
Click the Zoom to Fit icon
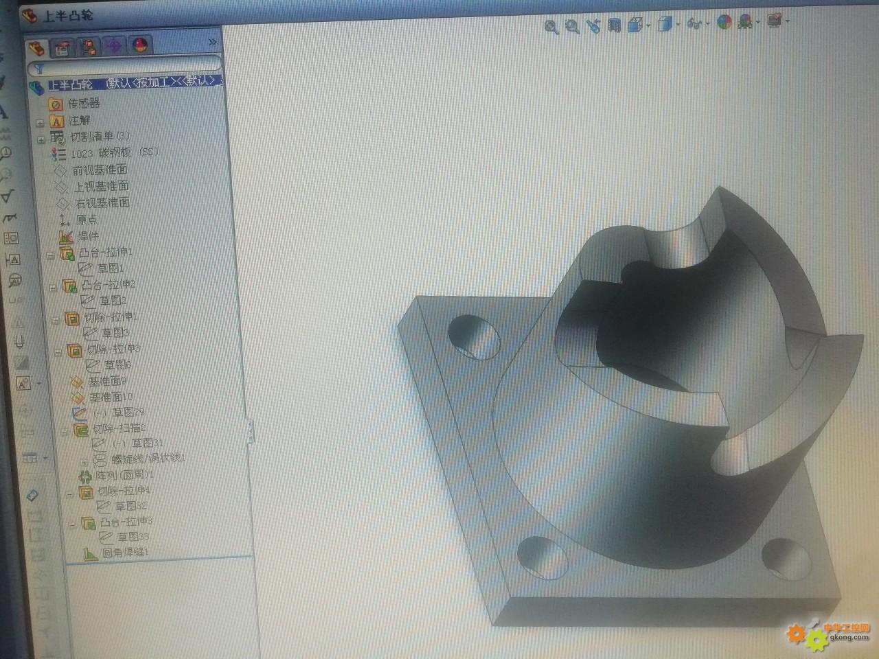[551, 27]
